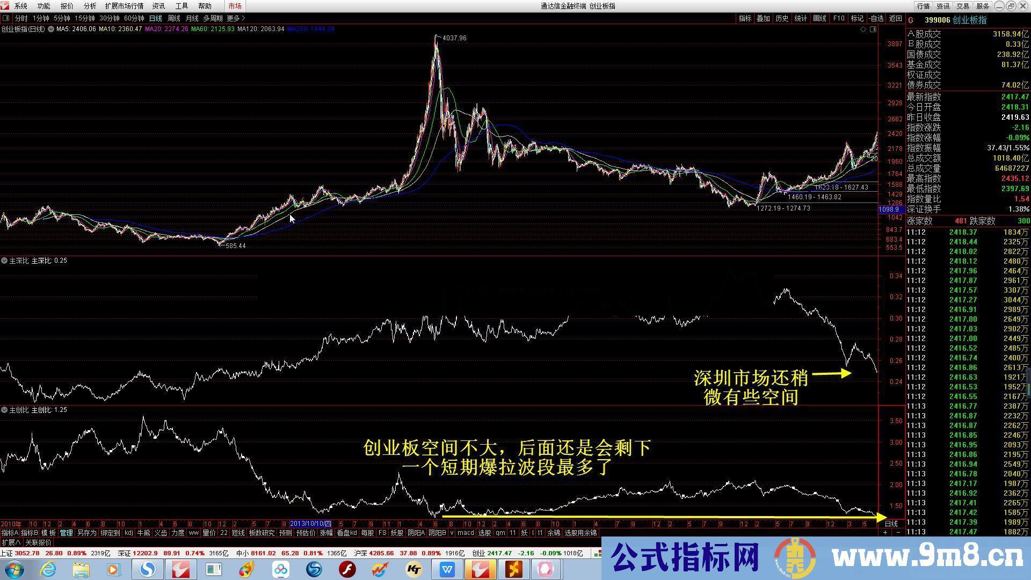Open the blue swirl browser taskbar icon
Image resolution: width=1031 pixels, height=580 pixels.
[x=314, y=569]
